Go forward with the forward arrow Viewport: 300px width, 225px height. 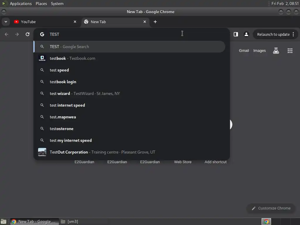(17, 34)
